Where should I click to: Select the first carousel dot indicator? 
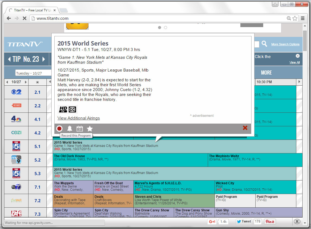pyautogui.click(x=159, y=28)
